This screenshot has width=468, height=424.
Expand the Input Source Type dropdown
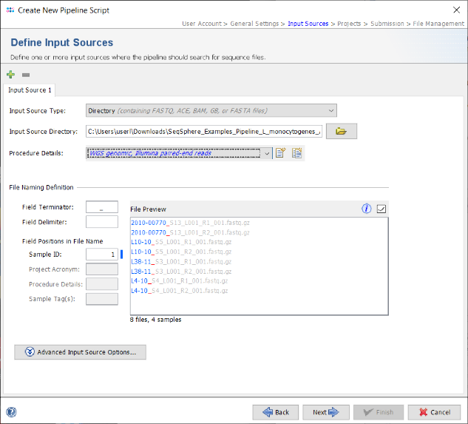330,111
